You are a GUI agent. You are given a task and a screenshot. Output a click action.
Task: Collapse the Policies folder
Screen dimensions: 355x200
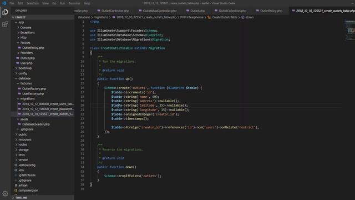[x=18, y=43]
